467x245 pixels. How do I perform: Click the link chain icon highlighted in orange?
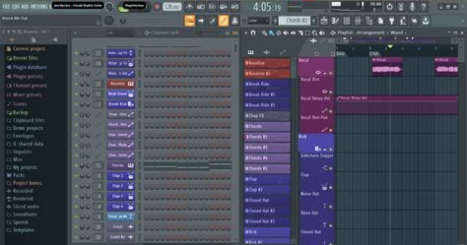[x=223, y=21]
